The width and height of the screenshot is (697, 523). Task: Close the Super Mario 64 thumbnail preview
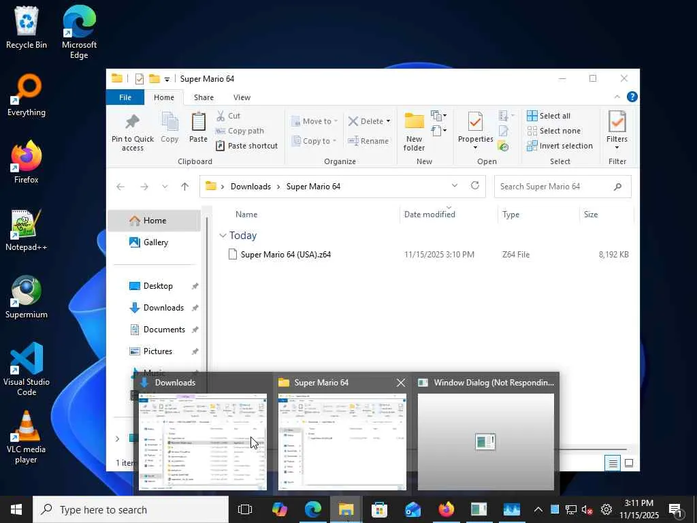[400, 383]
